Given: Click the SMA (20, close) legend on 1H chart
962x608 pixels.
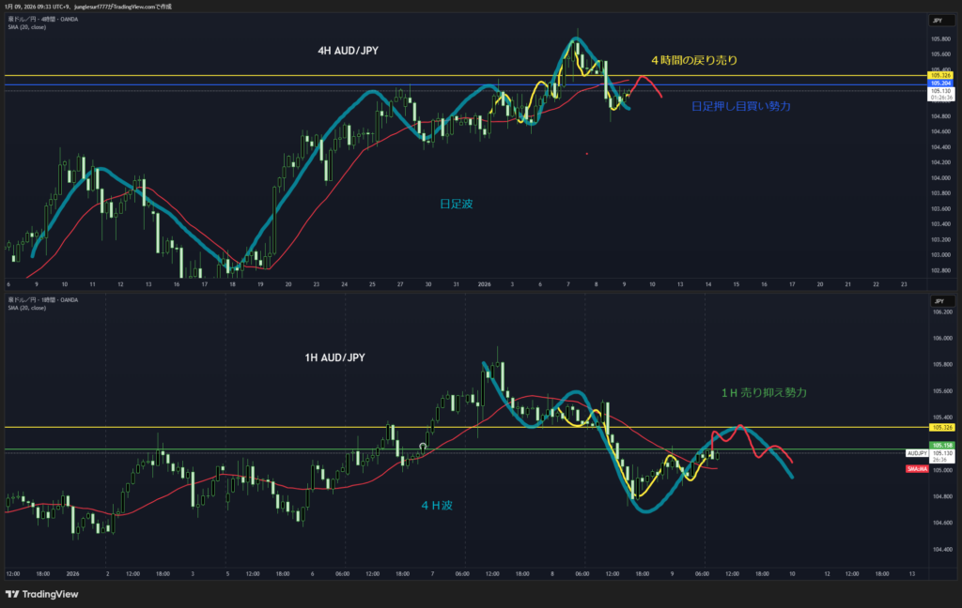Looking at the screenshot, I should (27, 307).
